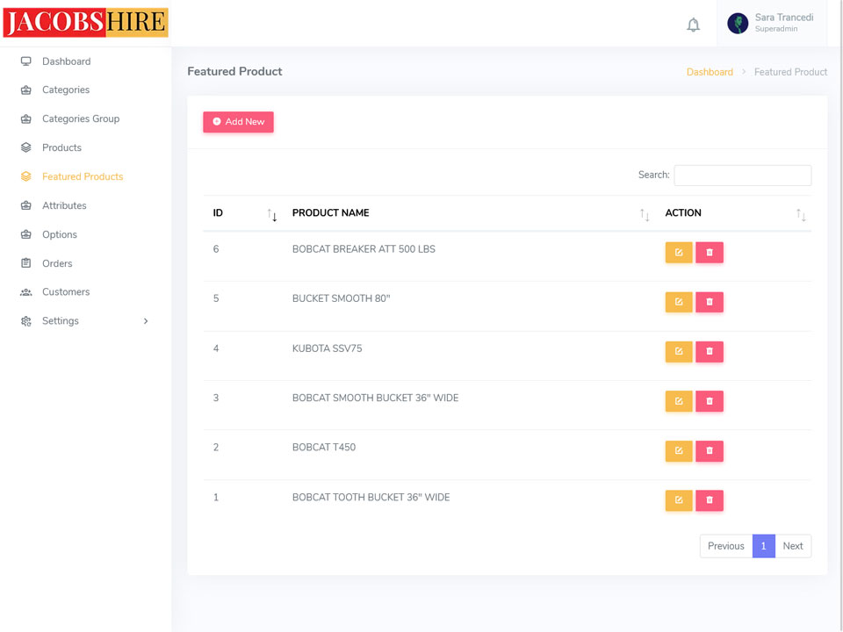
Task: Delete BOBCAT TOOTH BUCKET 36" WIDE row
Action: [x=710, y=500]
